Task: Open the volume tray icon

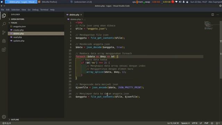Action: click(x=180, y=2)
